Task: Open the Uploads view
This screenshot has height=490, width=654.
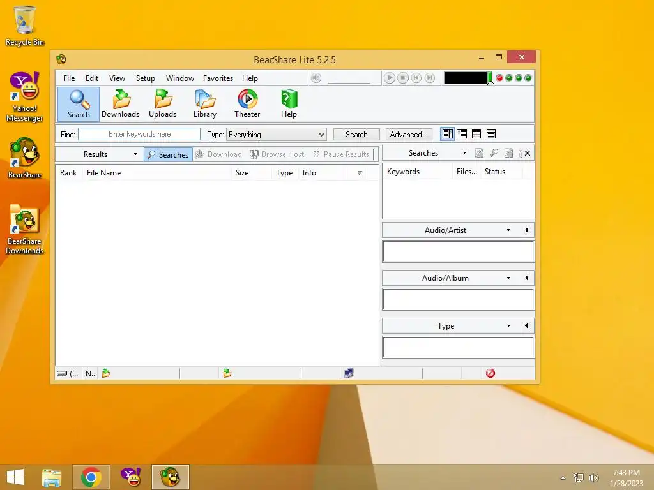Action: pyautogui.click(x=163, y=104)
